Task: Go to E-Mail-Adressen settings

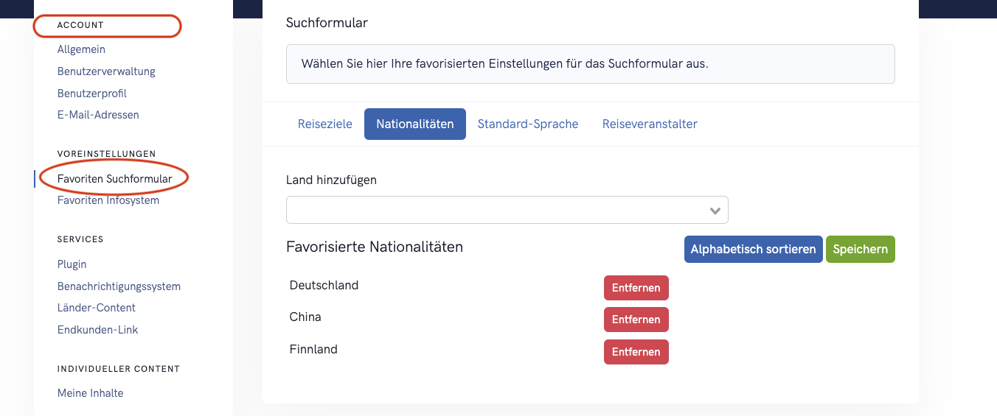Action: click(98, 115)
